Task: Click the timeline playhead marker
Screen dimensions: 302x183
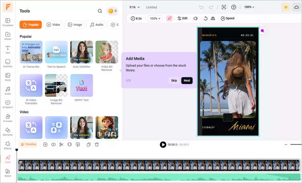Action: click(x=17, y=150)
